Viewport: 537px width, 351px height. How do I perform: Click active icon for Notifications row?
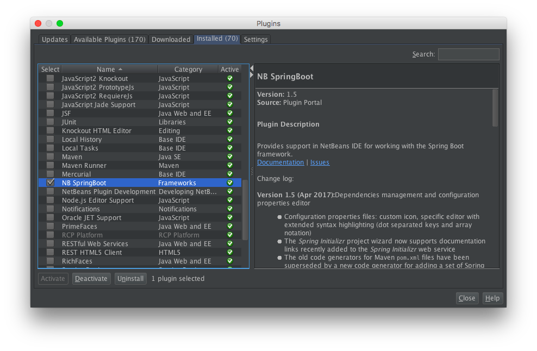click(230, 209)
